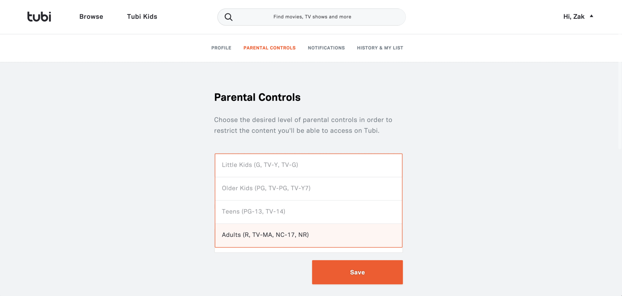The width and height of the screenshot is (622, 296).
Task: Select the Parental Controls tab
Action: (x=269, y=48)
